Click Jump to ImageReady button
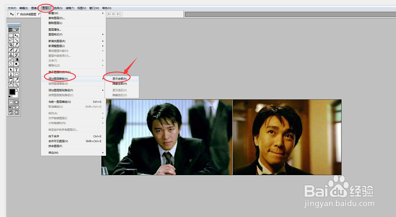Image resolution: width=396 pixels, height=217 pixels. (14, 112)
